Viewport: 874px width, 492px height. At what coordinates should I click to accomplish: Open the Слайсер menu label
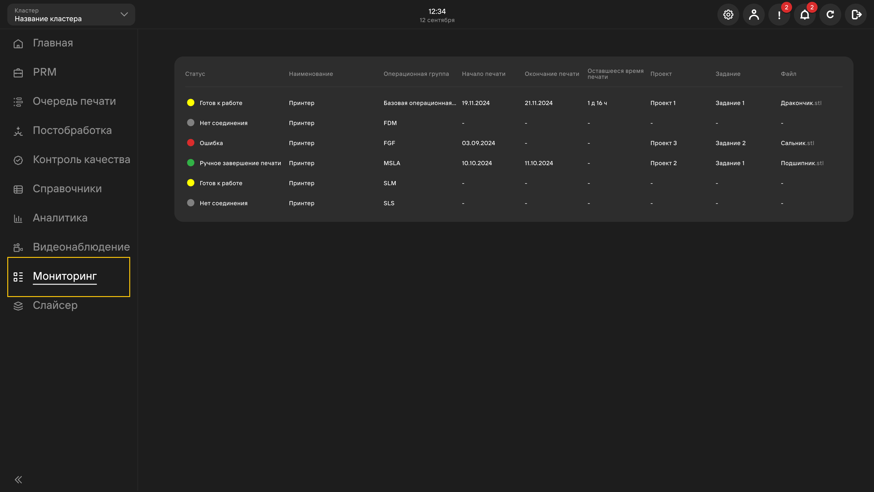coord(55,305)
